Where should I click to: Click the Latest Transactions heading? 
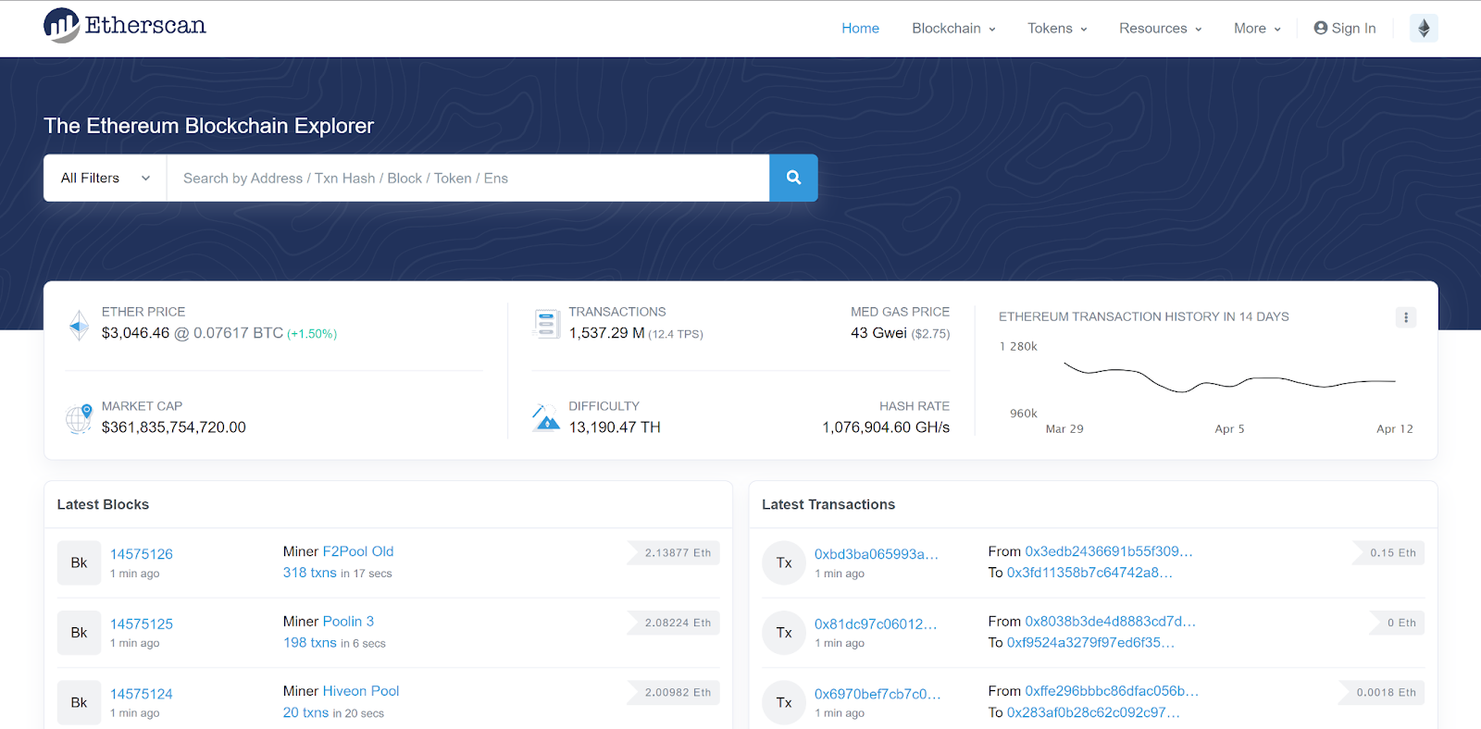828,504
